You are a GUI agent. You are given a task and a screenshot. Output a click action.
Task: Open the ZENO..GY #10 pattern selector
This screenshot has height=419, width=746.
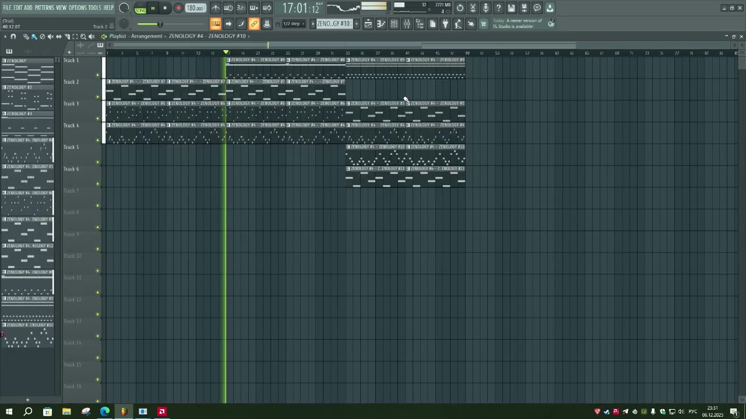point(334,24)
